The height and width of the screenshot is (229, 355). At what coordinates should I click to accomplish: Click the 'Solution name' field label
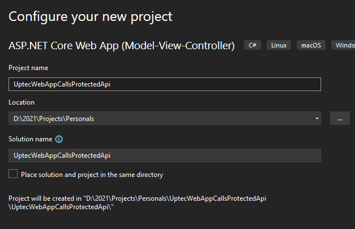click(30, 139)
